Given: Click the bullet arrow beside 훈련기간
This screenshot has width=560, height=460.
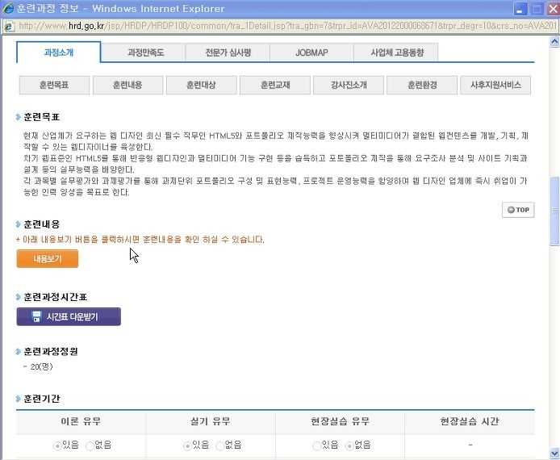Looking at the screenshot, I should (x=19, y=399).
